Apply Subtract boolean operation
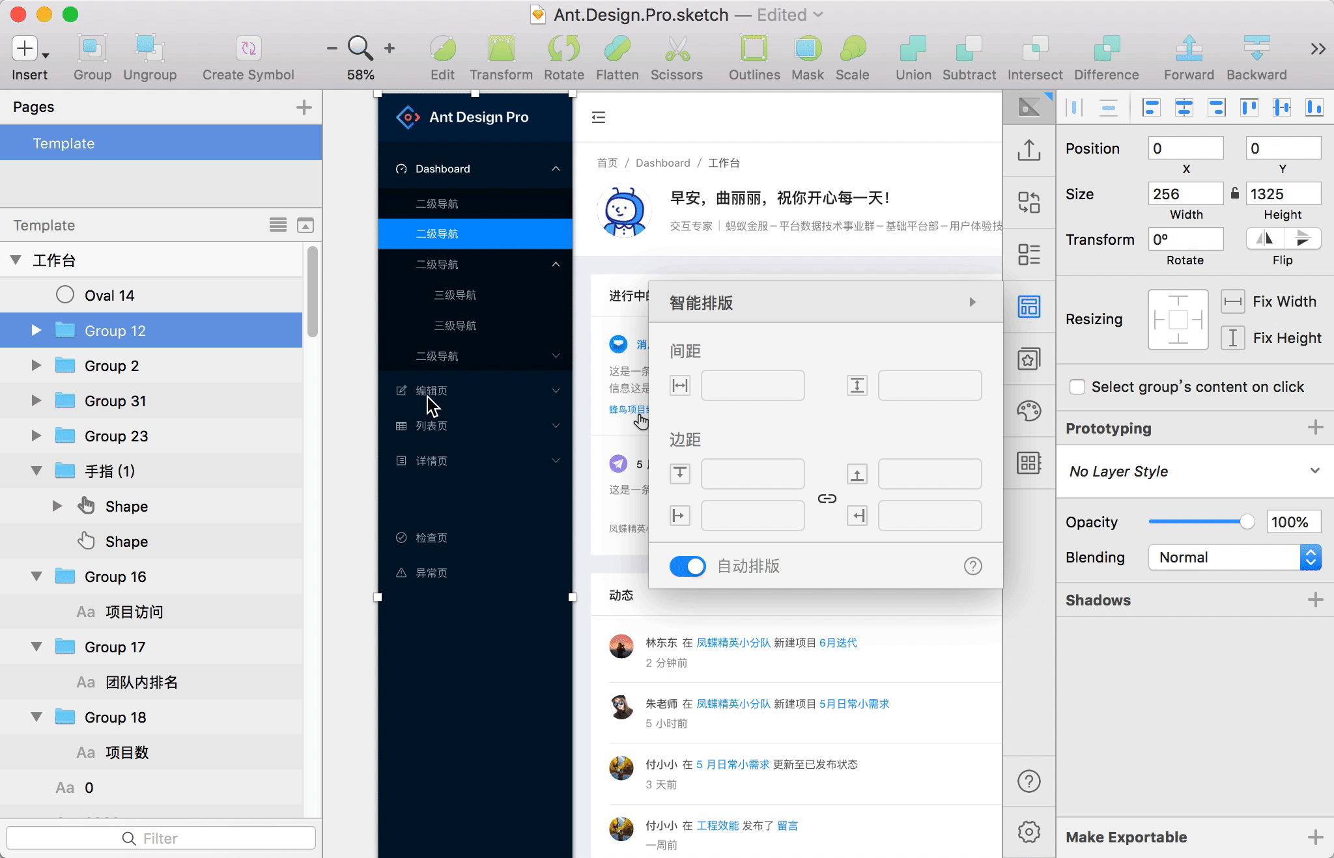Viewport: 1334px width, 858px height. [969, 49]
